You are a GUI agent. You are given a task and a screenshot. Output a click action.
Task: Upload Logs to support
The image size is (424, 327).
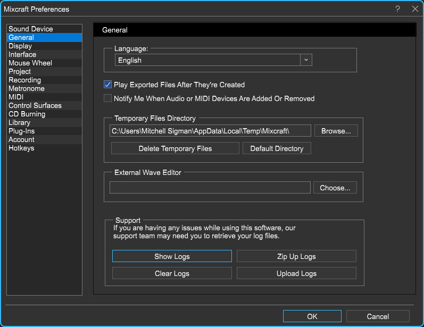296,273
